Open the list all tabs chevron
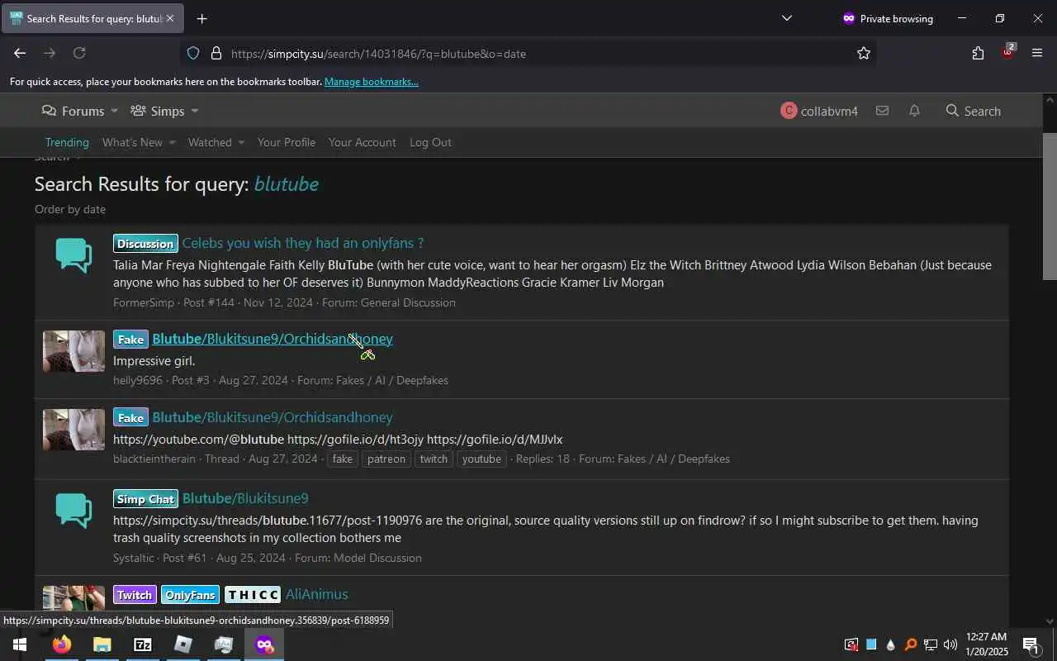Screen dimensions: 1057x661 coord(786,18)
